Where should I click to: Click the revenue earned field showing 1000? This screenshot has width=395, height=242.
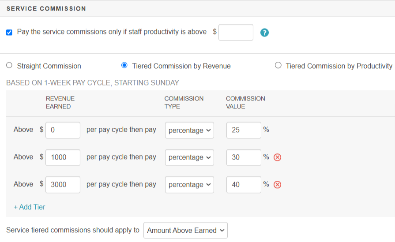pyautogui.click(x=63, y=157)
